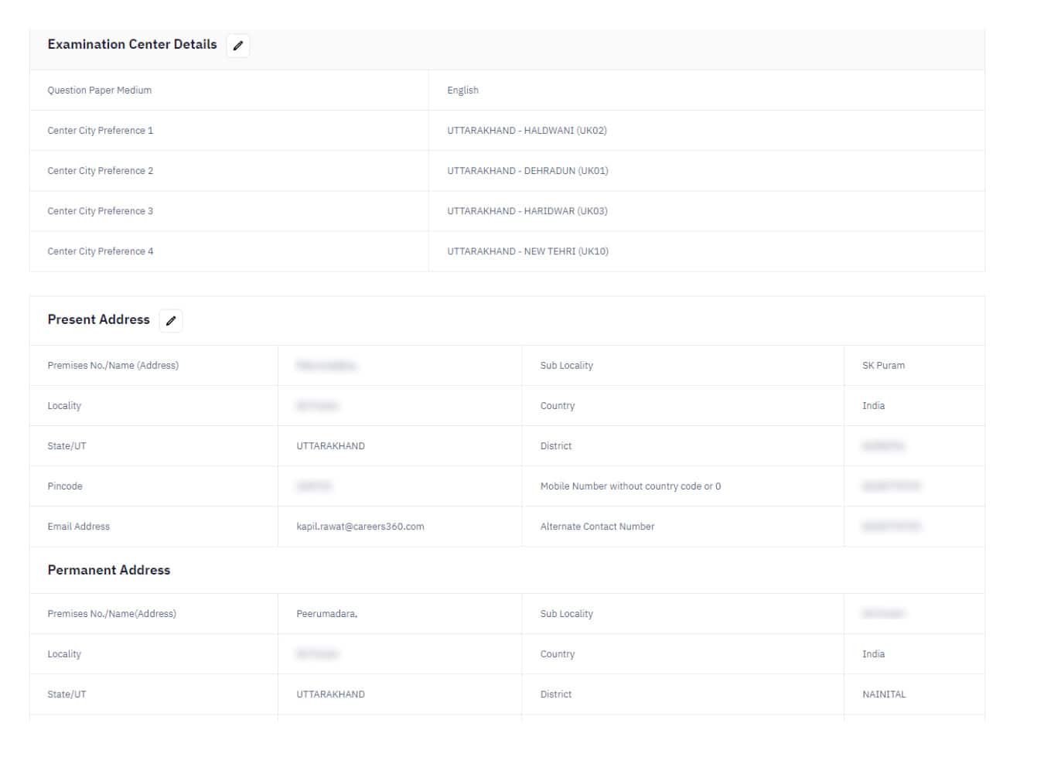Select the SK Puram sub locality value
The image size is (1061, 781).
coord(884,365)
